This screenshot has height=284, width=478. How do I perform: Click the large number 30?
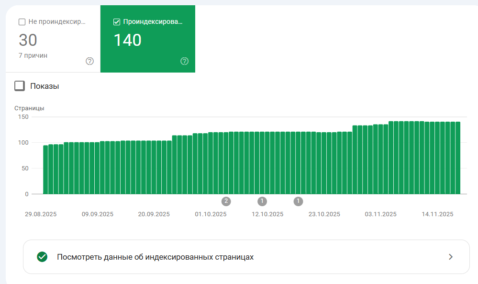pos(28,40)
